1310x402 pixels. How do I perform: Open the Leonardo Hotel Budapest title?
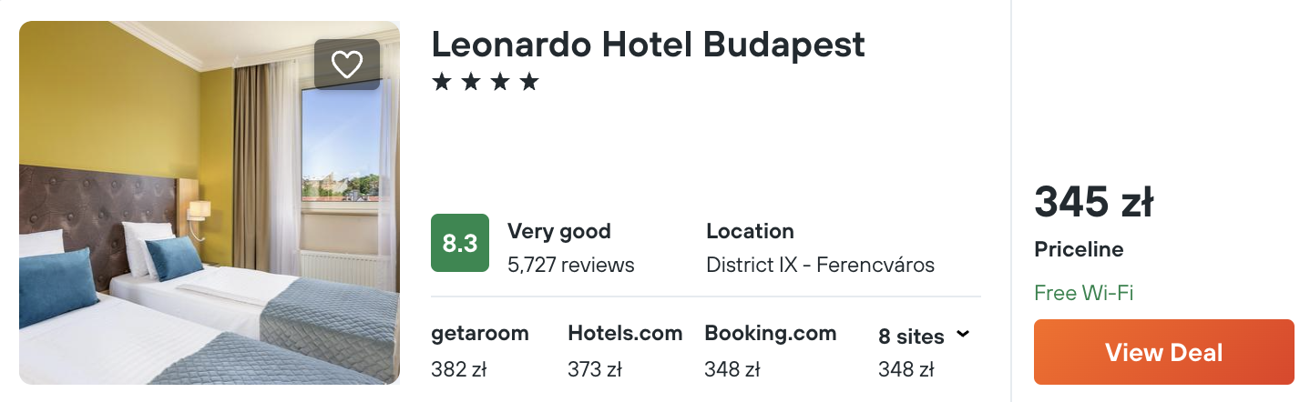pyautogui.click(x=648, y=45)
